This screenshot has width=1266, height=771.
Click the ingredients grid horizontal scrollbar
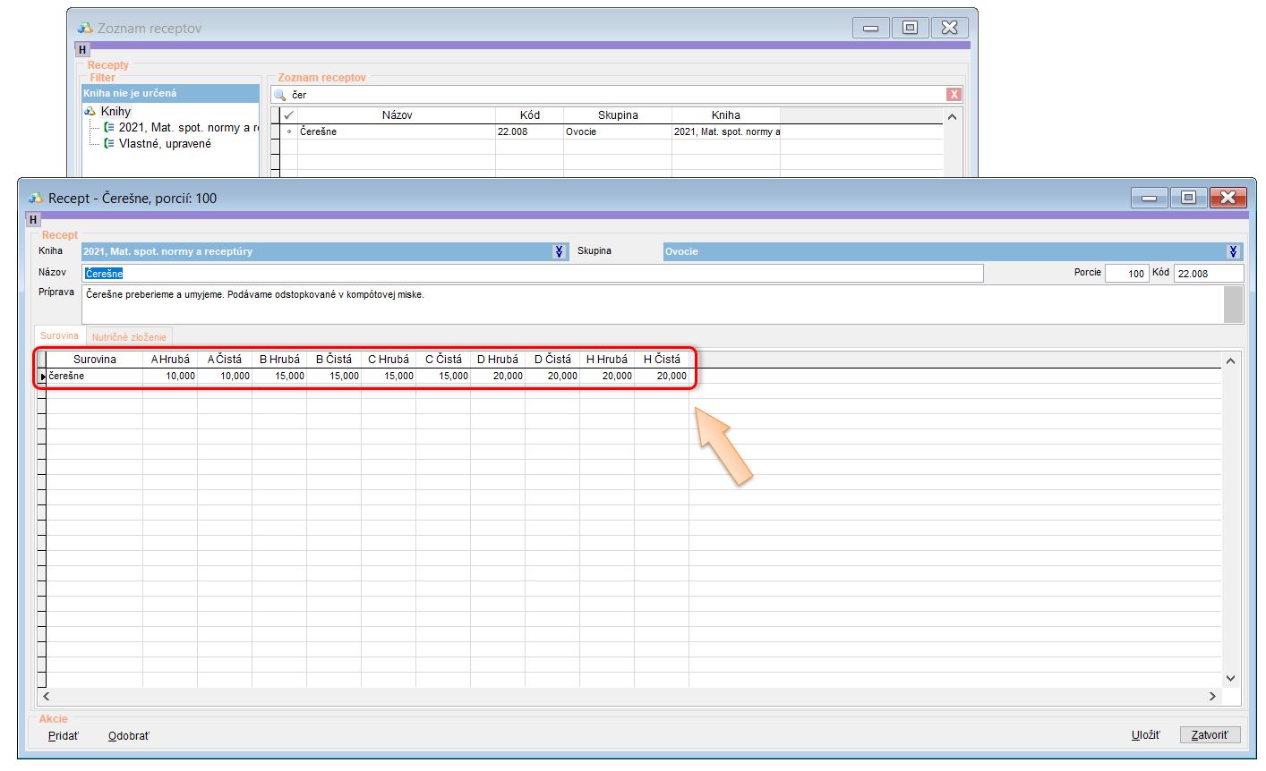click(627, 696)
